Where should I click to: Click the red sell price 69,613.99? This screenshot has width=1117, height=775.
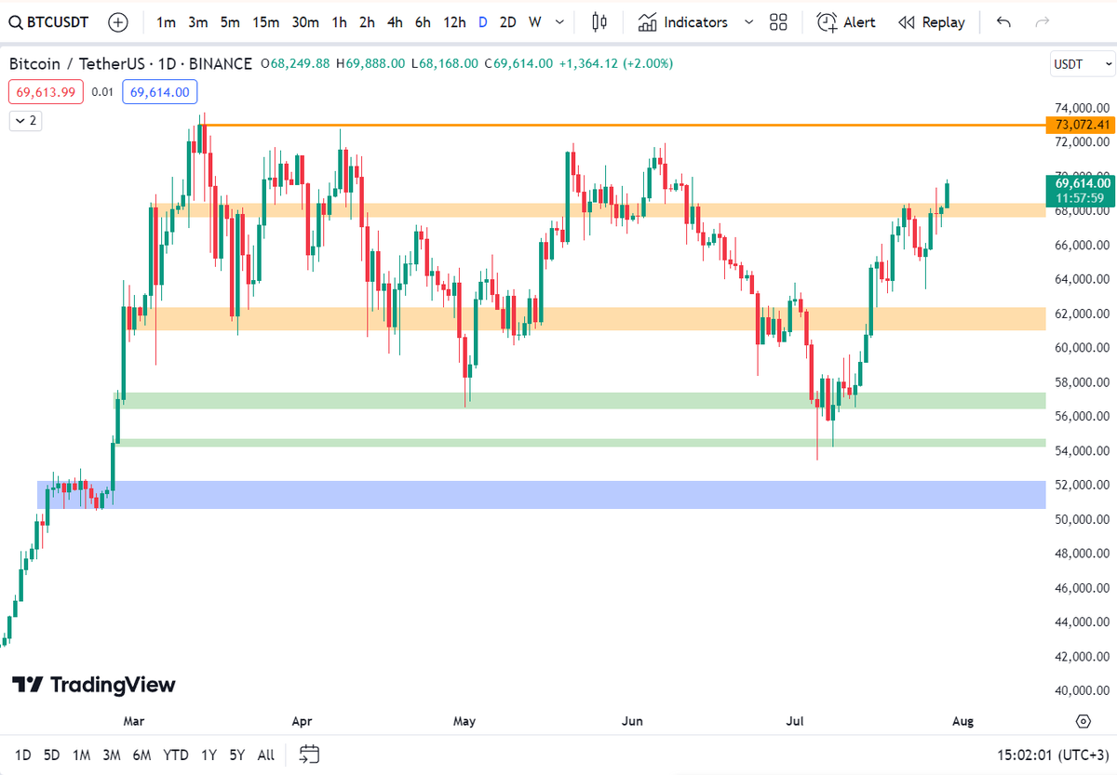47,92
